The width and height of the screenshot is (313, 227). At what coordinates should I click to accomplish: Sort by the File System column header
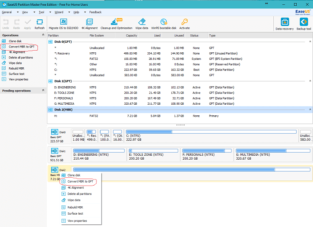101,36
